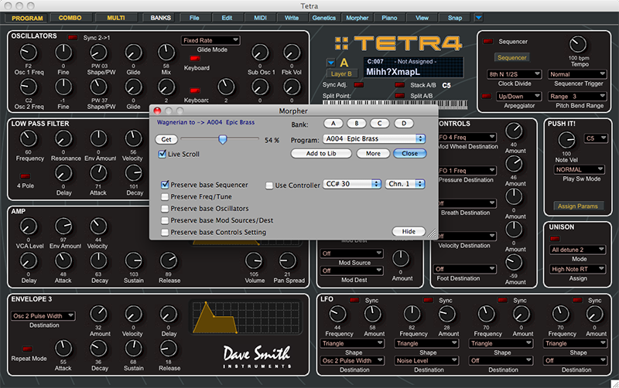Toggle the Stack A/B LED button
The height and width of the screenshot is (388, 619).
click(x=398, y=84)
